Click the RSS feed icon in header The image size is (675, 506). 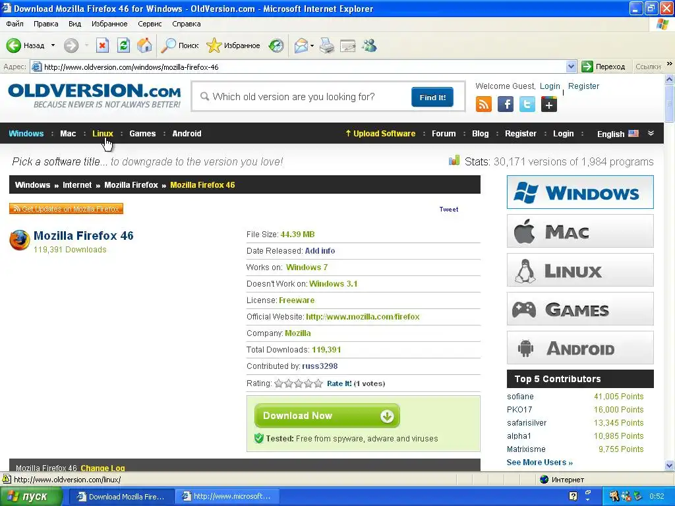click(483, 104)
